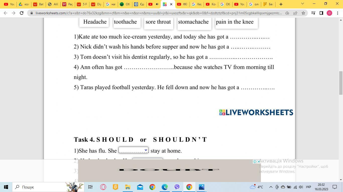Expand the should/shouldn't dropdown in sentence 1
Screen dimensions: 343x192
click(133, 150)
